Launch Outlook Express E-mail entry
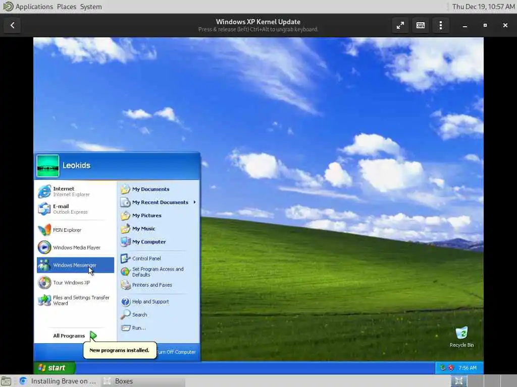Viewport: 517px width, 387px height. (75, 209)
